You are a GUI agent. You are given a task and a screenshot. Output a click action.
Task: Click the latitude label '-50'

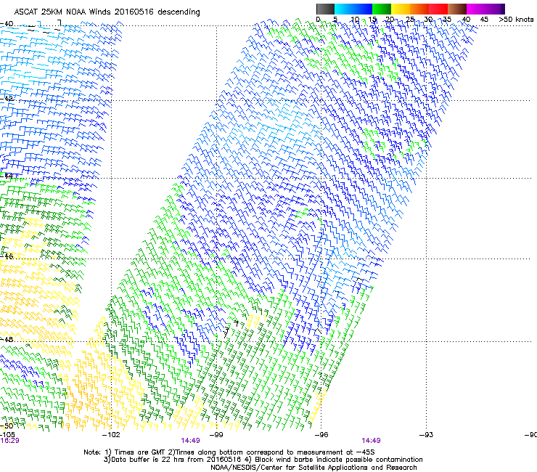[7, 426]
